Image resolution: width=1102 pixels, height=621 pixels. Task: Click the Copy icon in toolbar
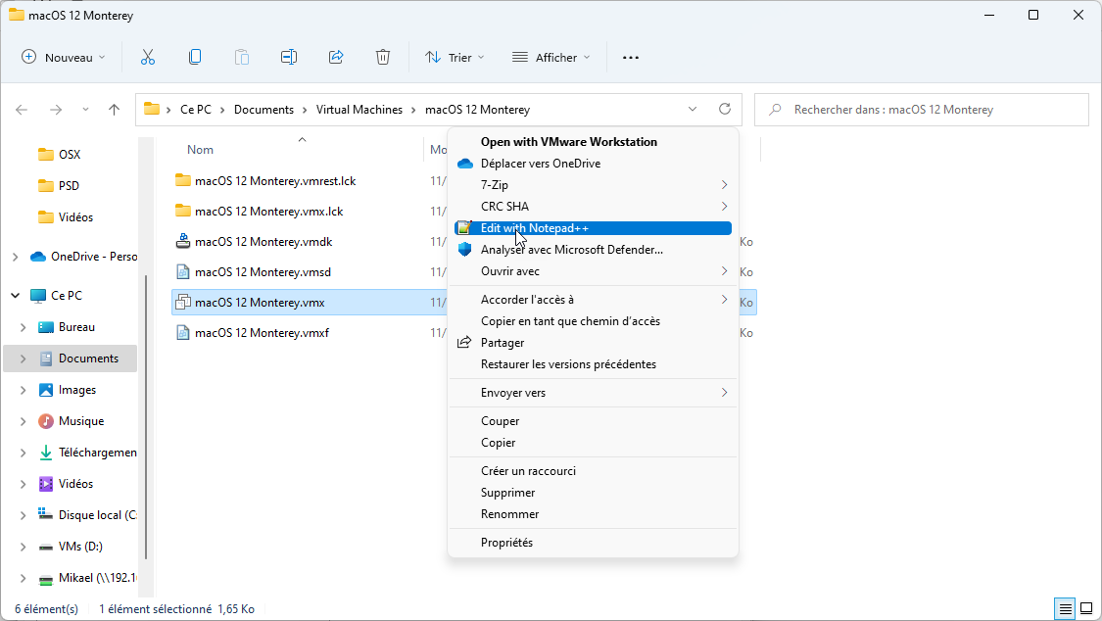195,58
